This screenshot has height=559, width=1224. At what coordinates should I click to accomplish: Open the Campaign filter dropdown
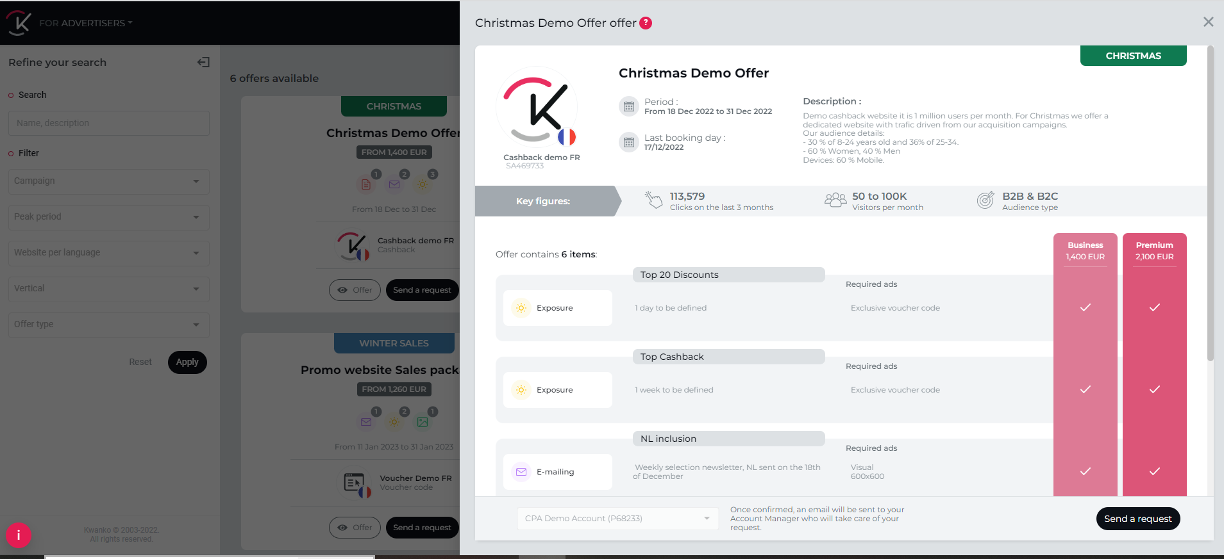pos(108,181)
